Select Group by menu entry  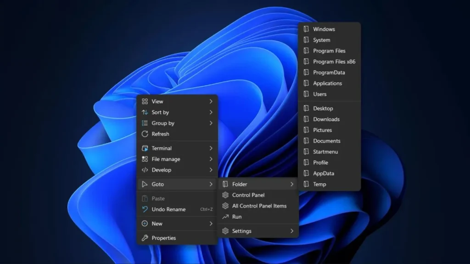(x=163, y=123)
